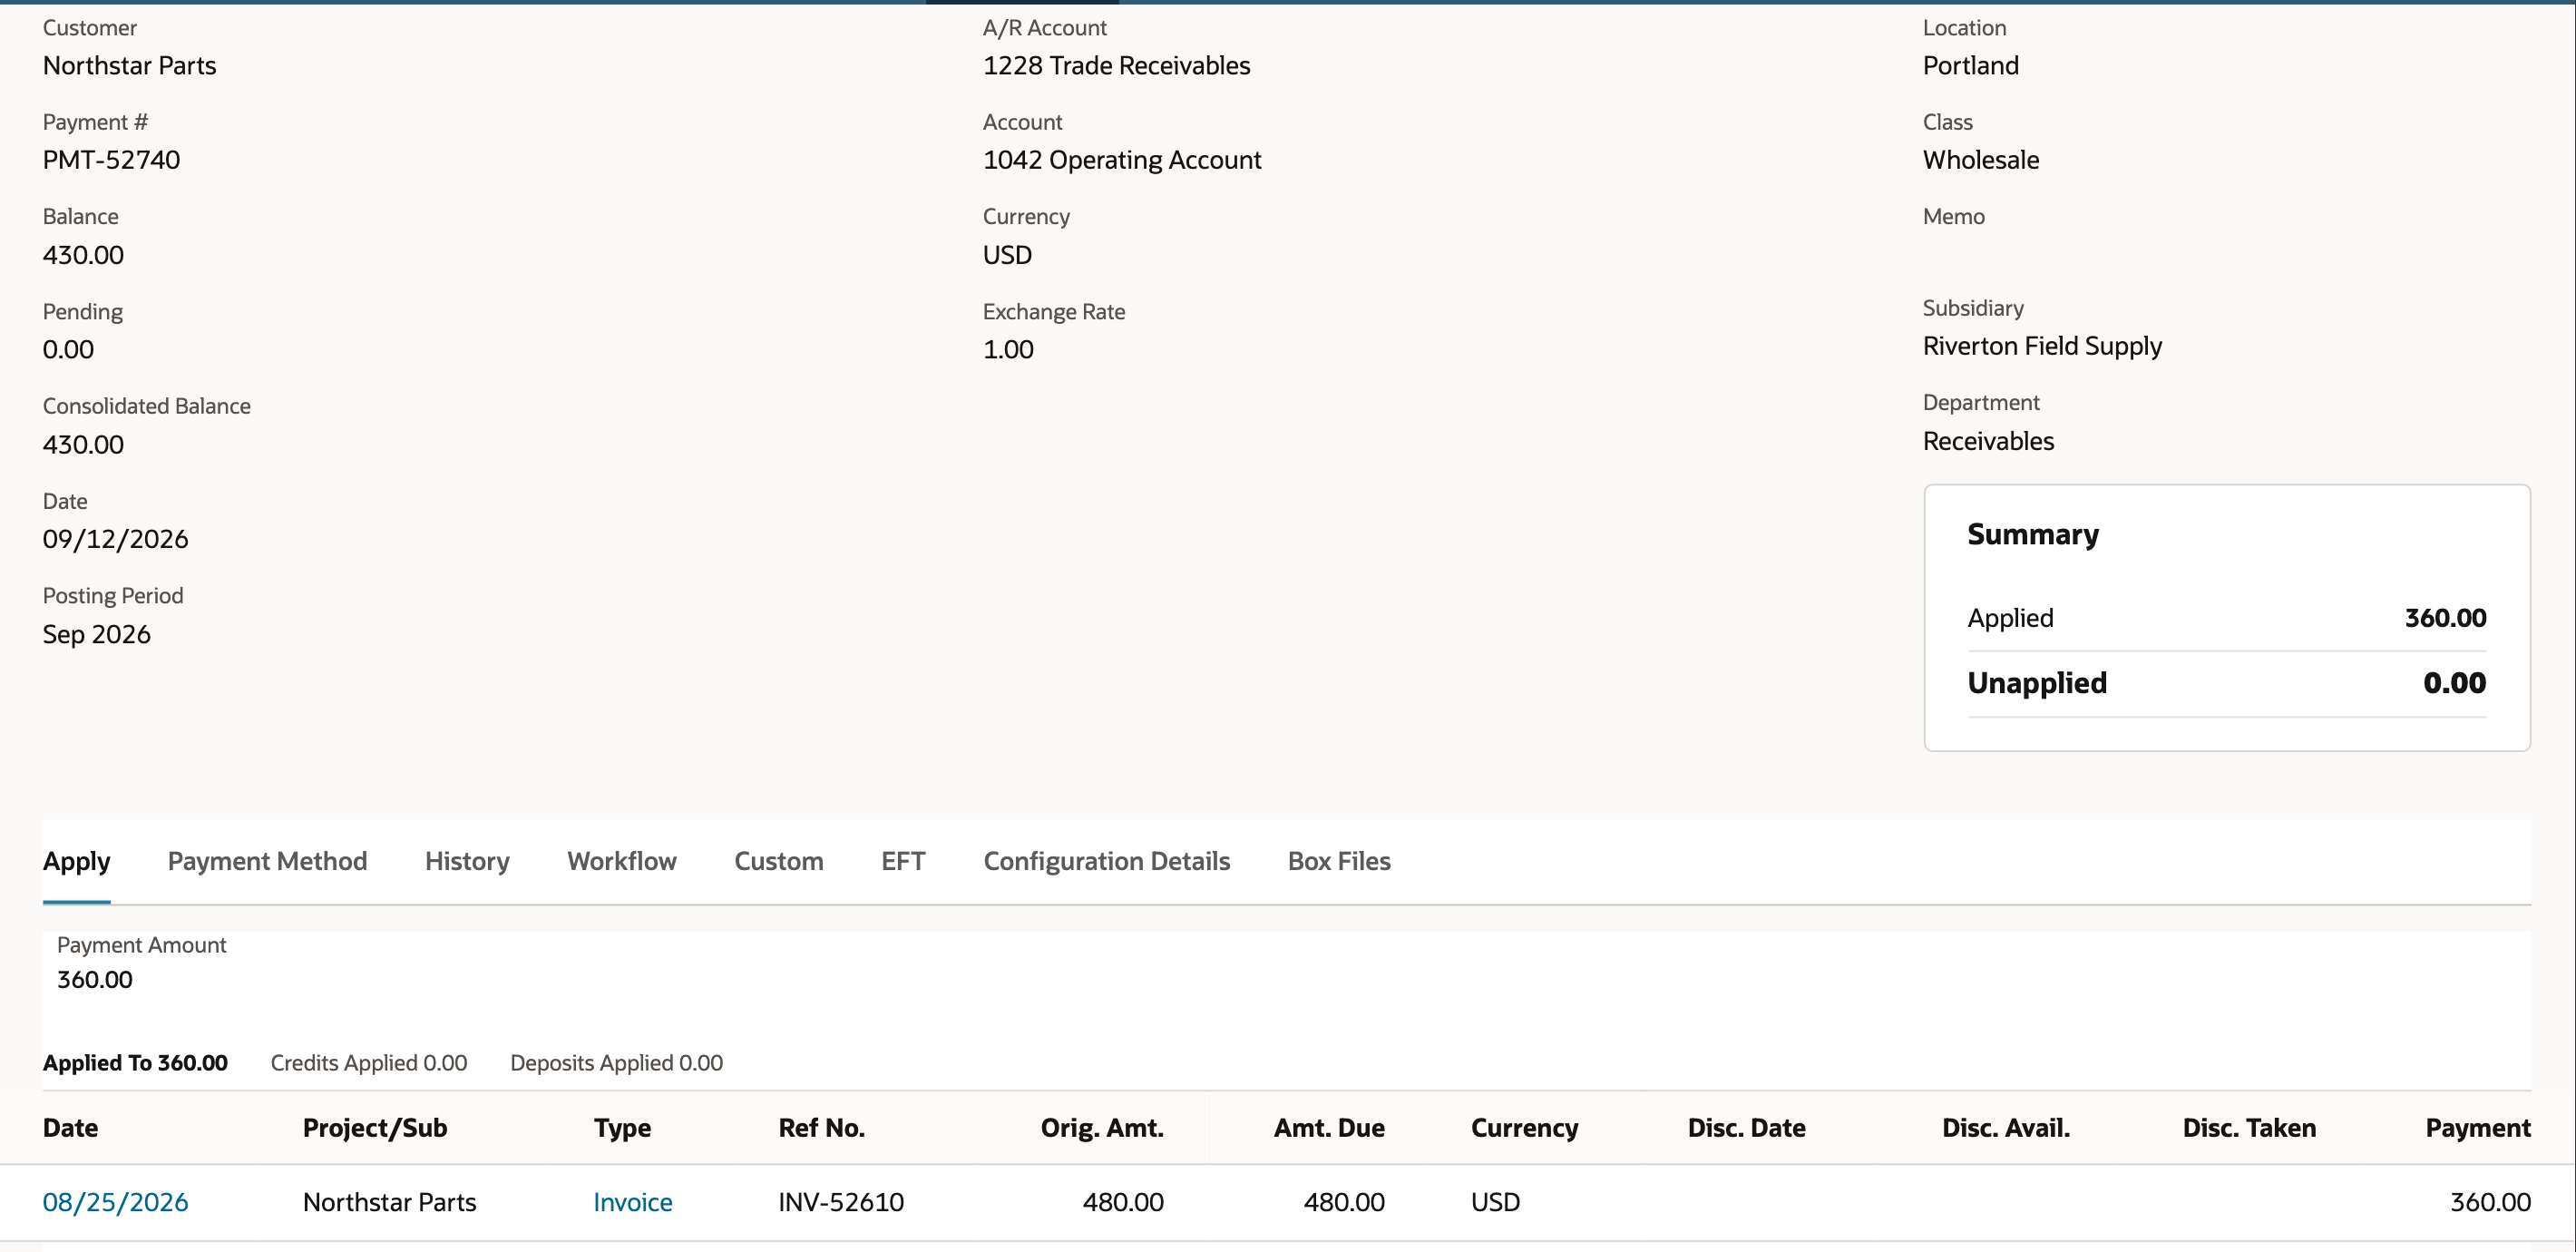The height and width of the screenshot is (1252, 2576).
Task: Click the 1228 Trade Receivables value
Action: (1116, 66)
